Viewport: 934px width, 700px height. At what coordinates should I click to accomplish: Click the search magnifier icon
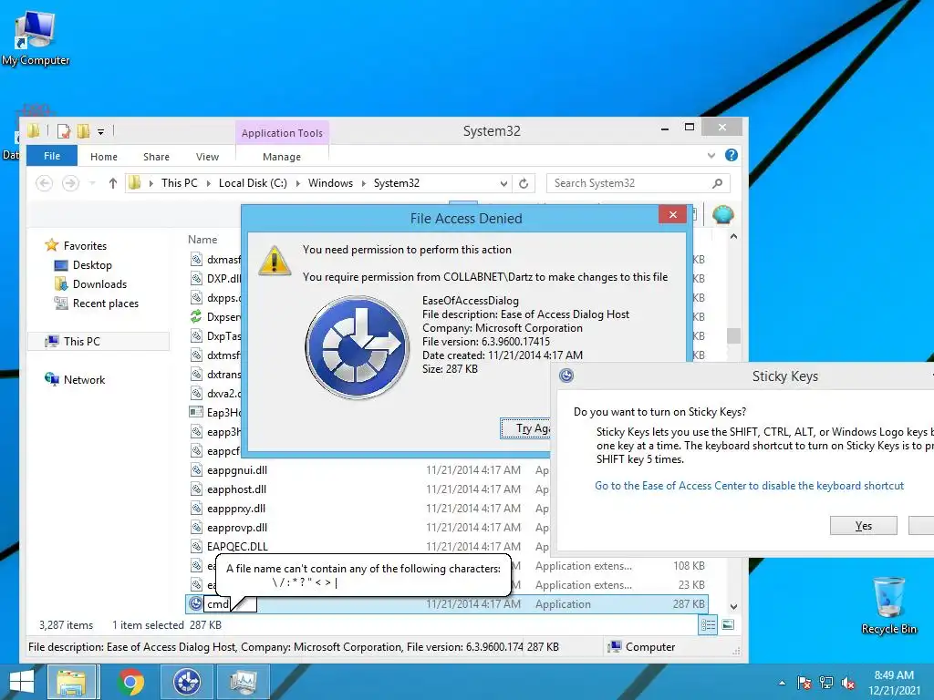coord(718,183)
